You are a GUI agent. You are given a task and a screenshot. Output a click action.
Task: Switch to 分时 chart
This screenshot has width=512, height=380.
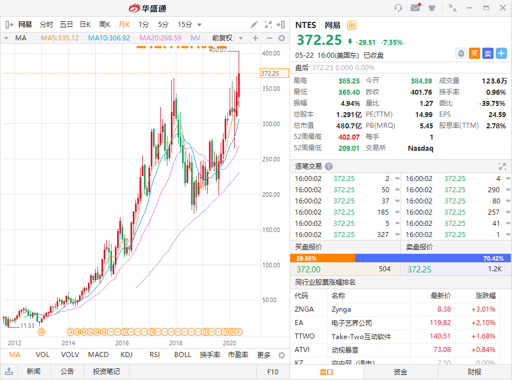[x=46, y=25]
